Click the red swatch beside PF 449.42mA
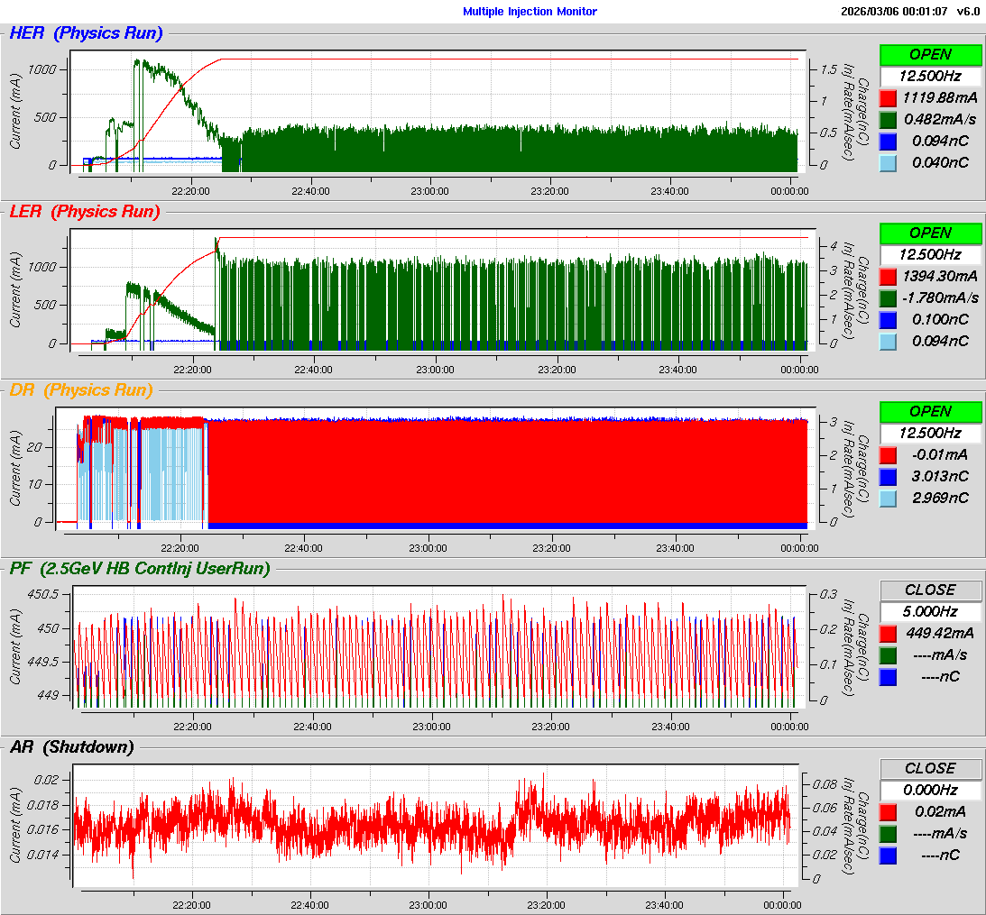 coord(888,633)
